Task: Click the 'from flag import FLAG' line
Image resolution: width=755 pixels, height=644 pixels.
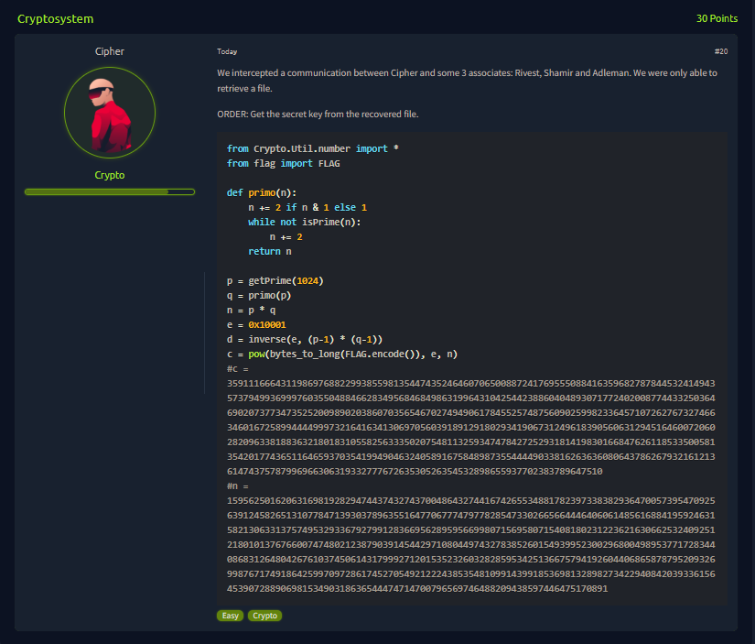Action: [283, 163]
